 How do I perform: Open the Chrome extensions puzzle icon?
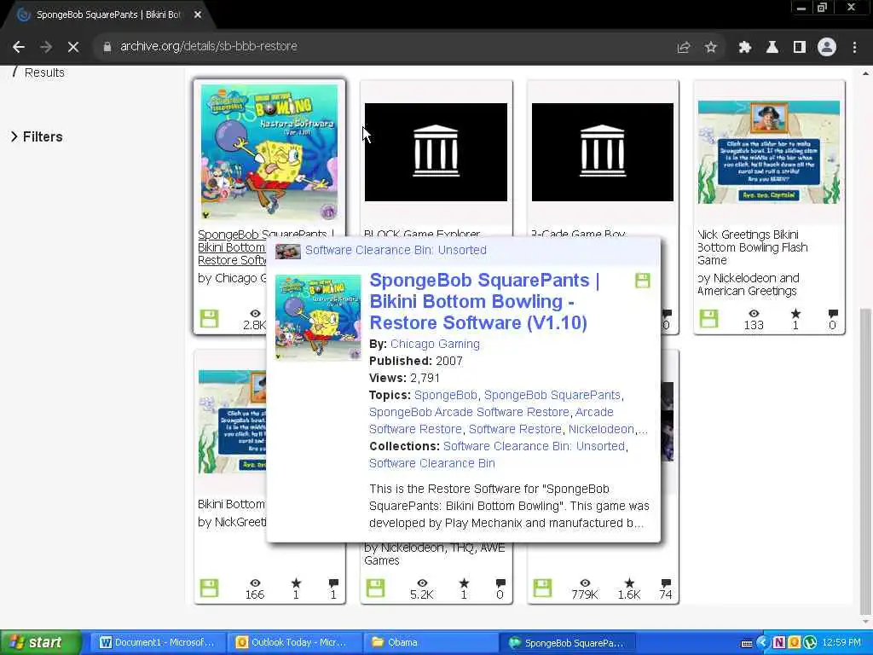click(x=744, y=48)
